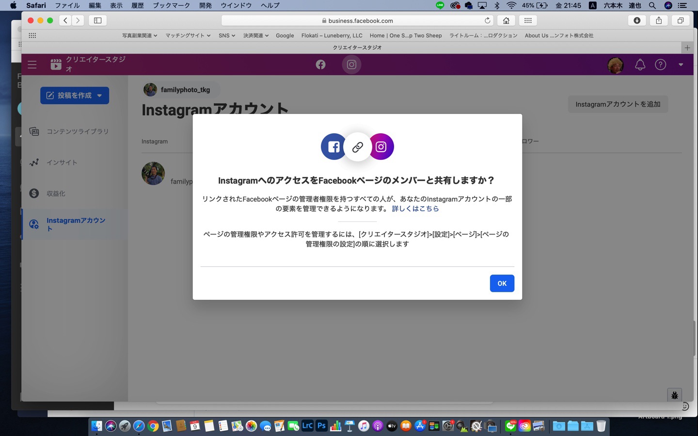Open the 編集 menu
Image resolution: width=698 pixels, height=436 pixels.
click(95, 5)
